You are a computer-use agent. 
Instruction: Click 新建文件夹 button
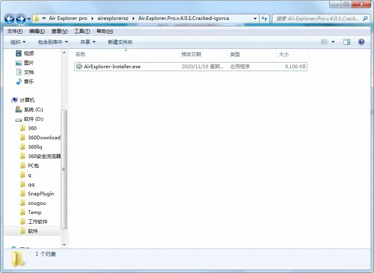pyautogui.click(x=120, y=42)
